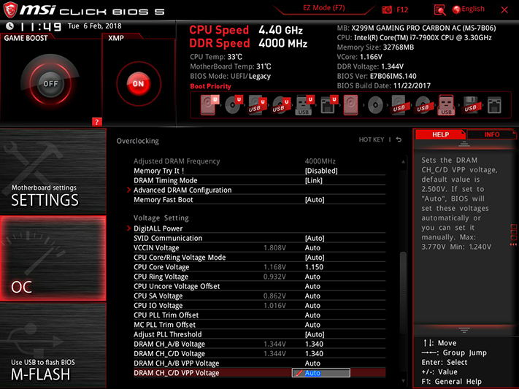The image size is (519, 389).
Task: Click the legacy USB CD/DVD boot icon
Action: pos(423,105)
